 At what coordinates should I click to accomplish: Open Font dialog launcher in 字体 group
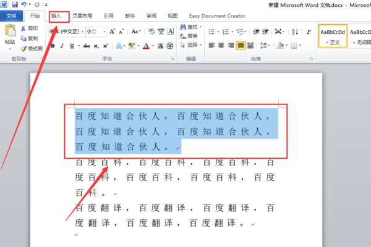pos(173,59)
